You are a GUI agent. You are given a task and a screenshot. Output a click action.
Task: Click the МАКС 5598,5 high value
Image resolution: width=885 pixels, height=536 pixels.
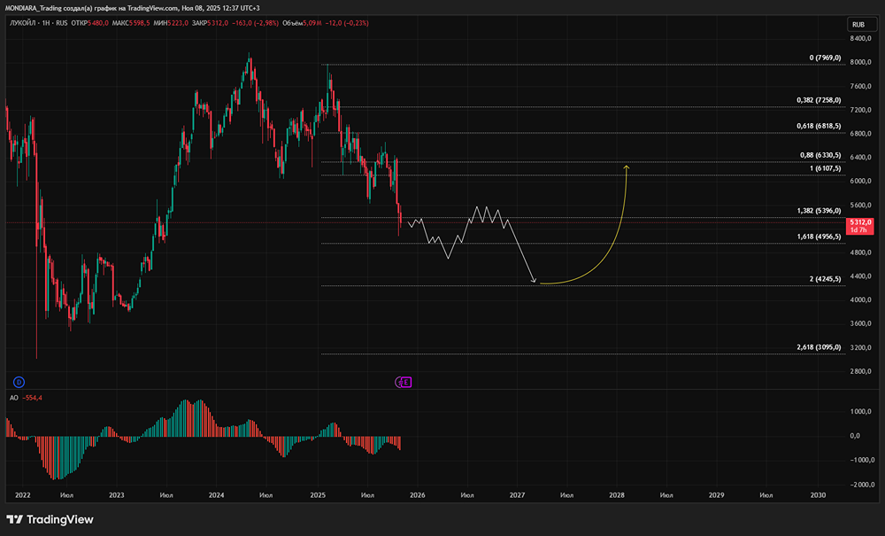[131, 23]
